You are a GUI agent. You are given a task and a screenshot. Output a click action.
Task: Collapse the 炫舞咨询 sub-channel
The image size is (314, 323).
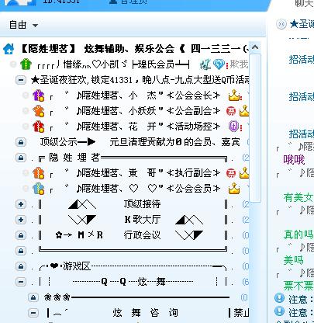click(33, 313)
